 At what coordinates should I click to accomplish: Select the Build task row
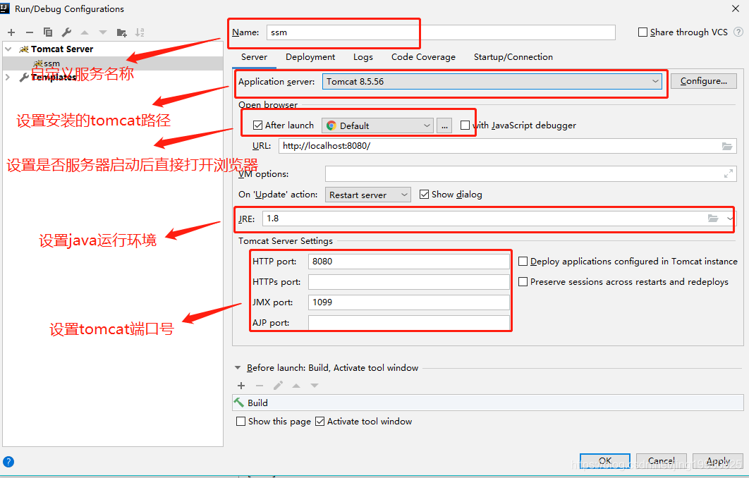(x=488, y=403)
